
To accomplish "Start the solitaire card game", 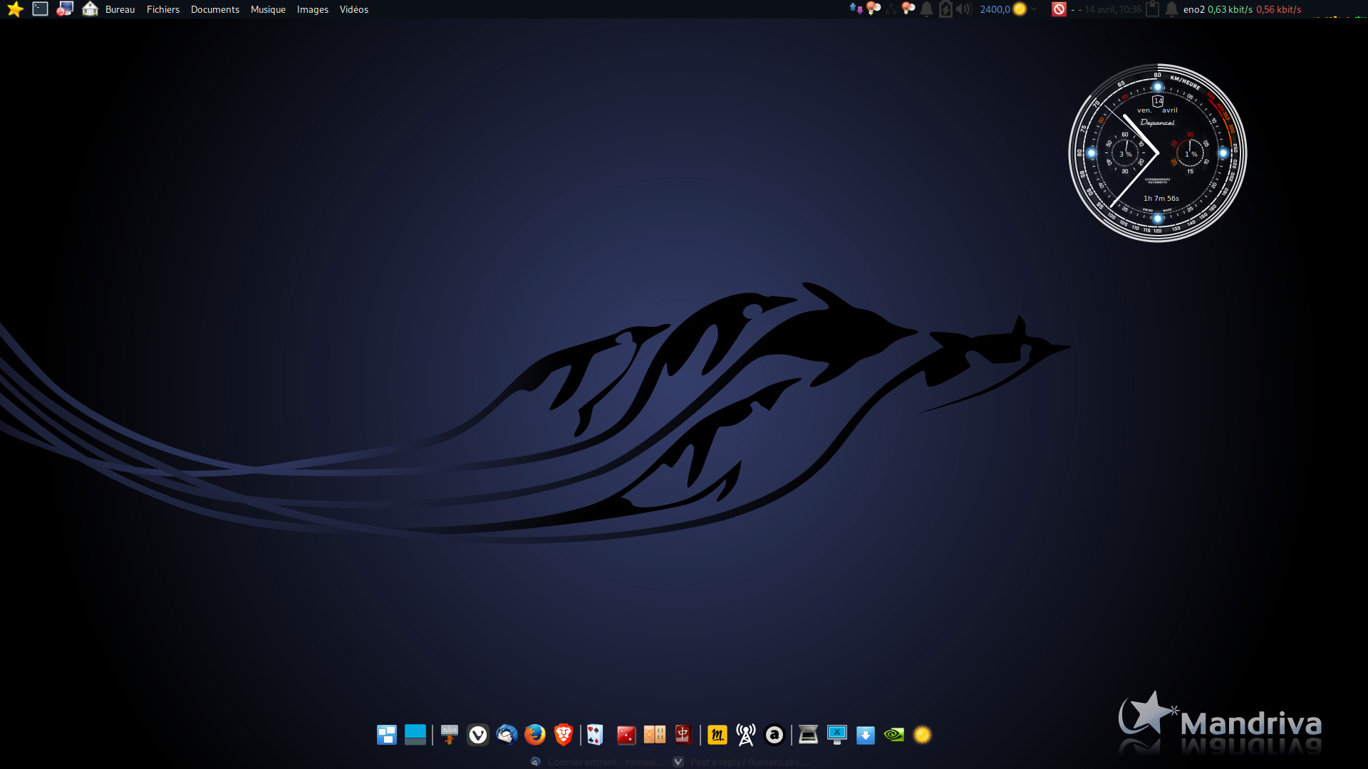I will click(x=595, y=735).
